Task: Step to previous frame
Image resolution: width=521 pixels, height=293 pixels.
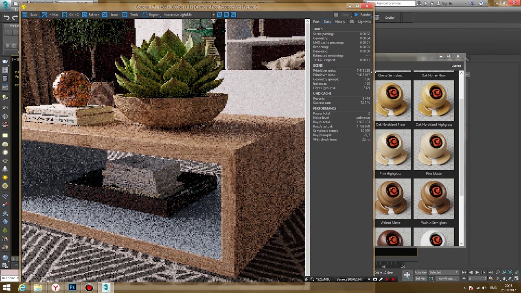Action: coord(471,272)
